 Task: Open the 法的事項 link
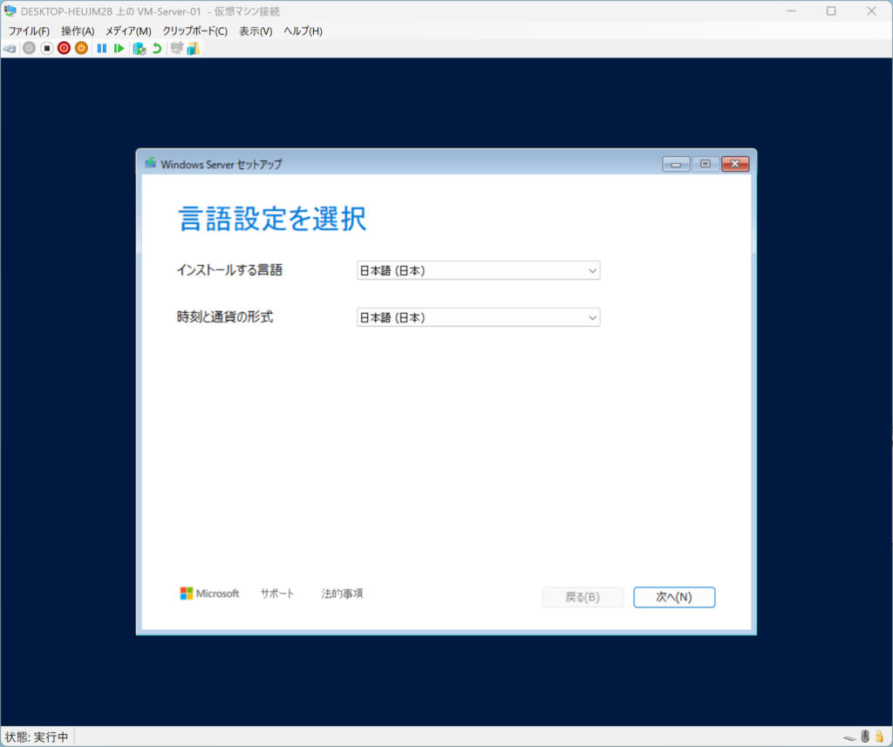tap(342, 594)
